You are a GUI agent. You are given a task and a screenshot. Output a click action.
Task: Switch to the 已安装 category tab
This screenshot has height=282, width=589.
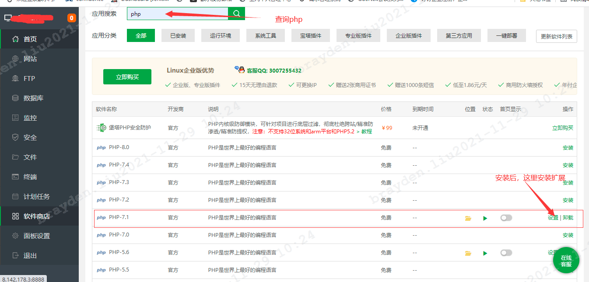coord(178,35)
